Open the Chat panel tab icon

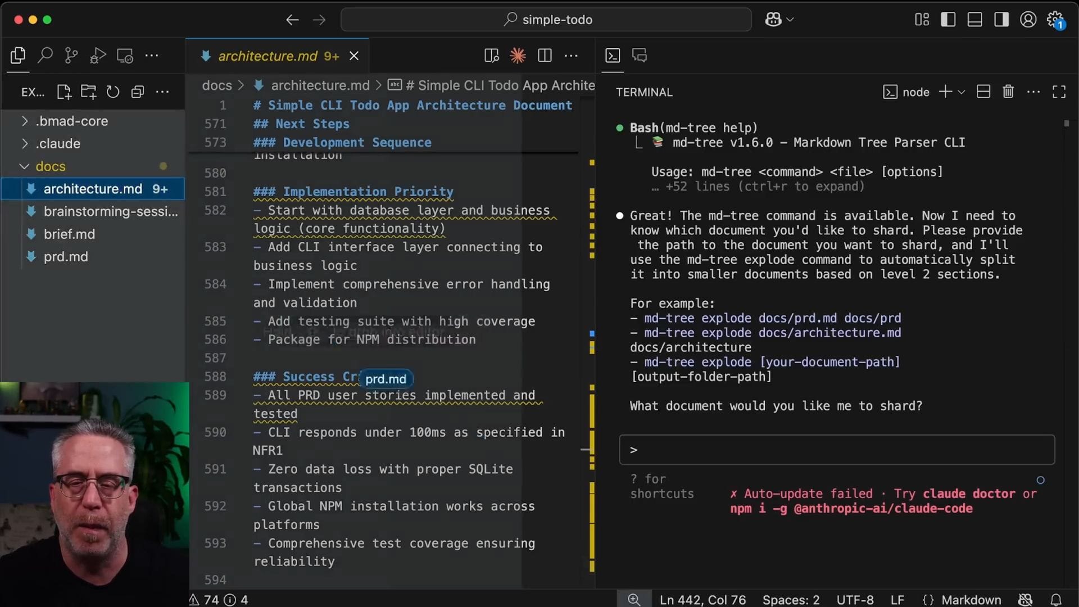(x=640, y=56)
